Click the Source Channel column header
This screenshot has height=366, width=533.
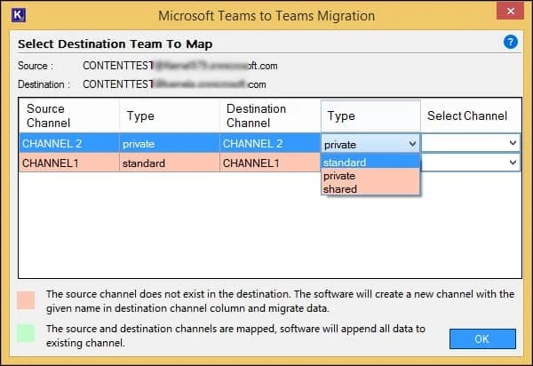coord(69,115)
